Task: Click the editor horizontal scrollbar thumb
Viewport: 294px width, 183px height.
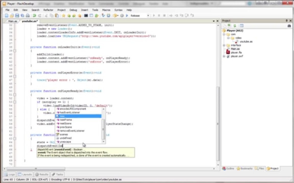Action: click(x=36, y=169)
